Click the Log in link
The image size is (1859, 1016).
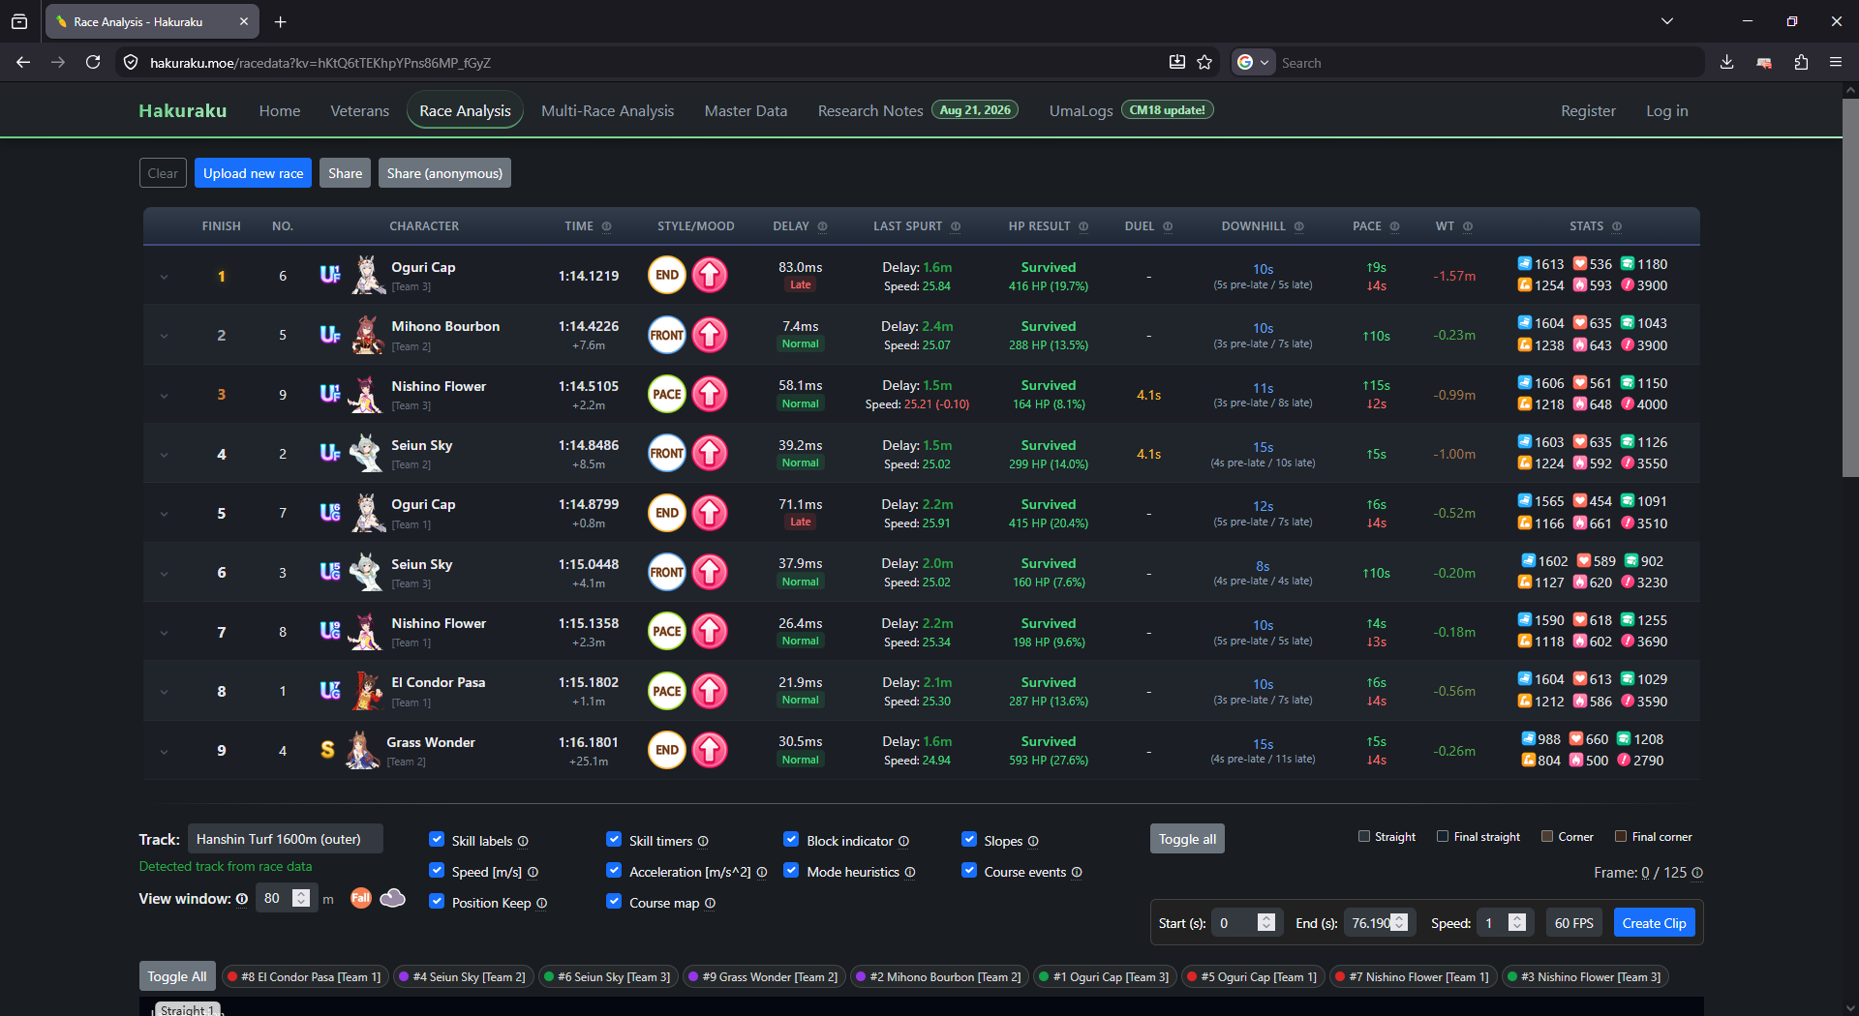tap(1666, 111)
